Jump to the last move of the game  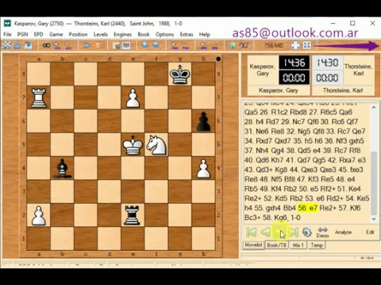294,232
